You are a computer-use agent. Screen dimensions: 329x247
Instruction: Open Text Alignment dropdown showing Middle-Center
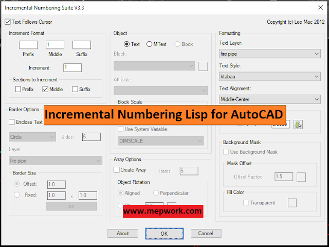(x=270, y=99)
